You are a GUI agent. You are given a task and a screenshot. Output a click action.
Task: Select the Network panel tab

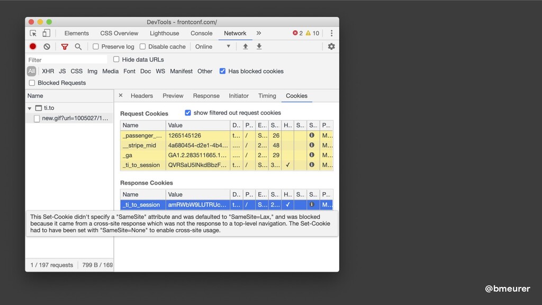(x=235, y=33)
